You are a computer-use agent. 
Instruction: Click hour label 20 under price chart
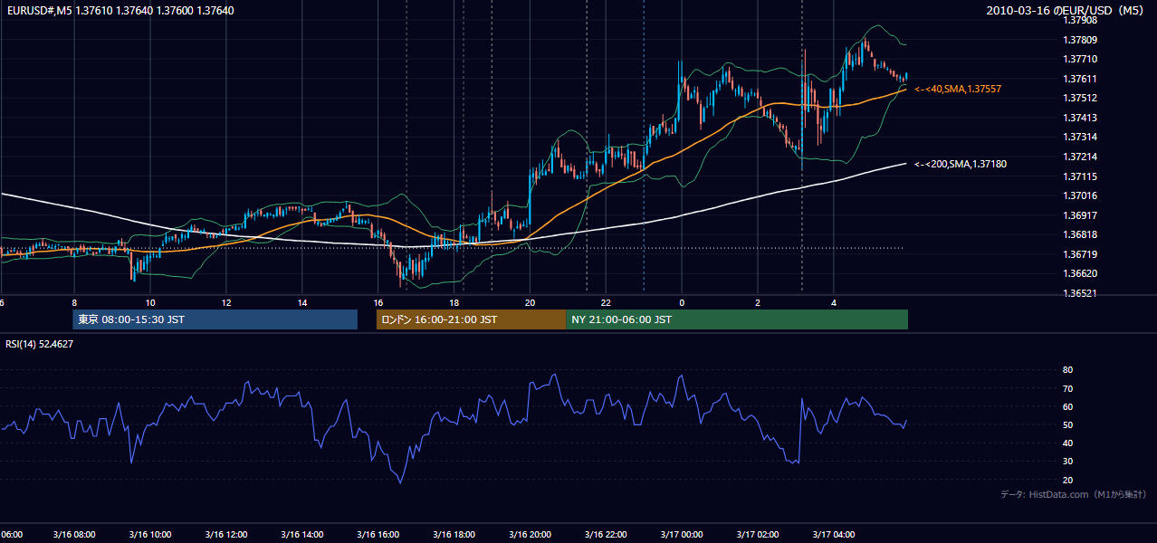531,303
